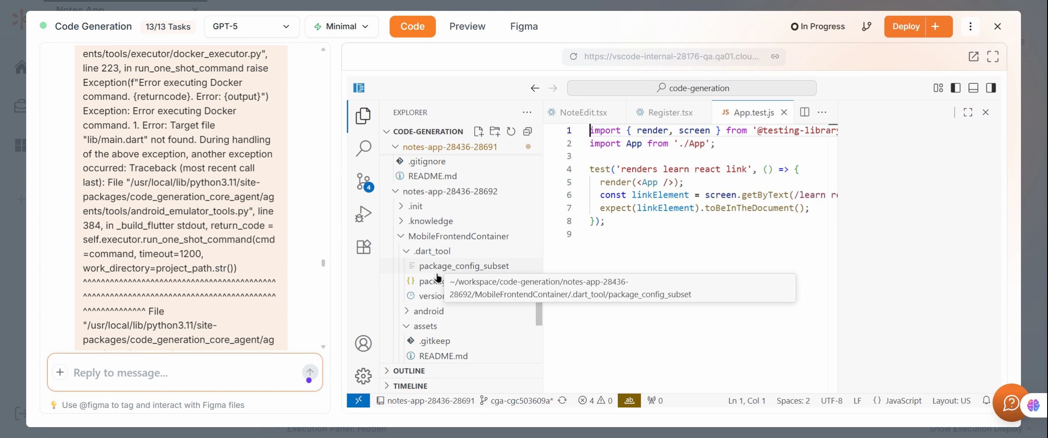Image resolution: width=1048 pixels, height=438 pixels.
Task: Collapse the MobileFrontendContainer folder
Action: (401, 236)
